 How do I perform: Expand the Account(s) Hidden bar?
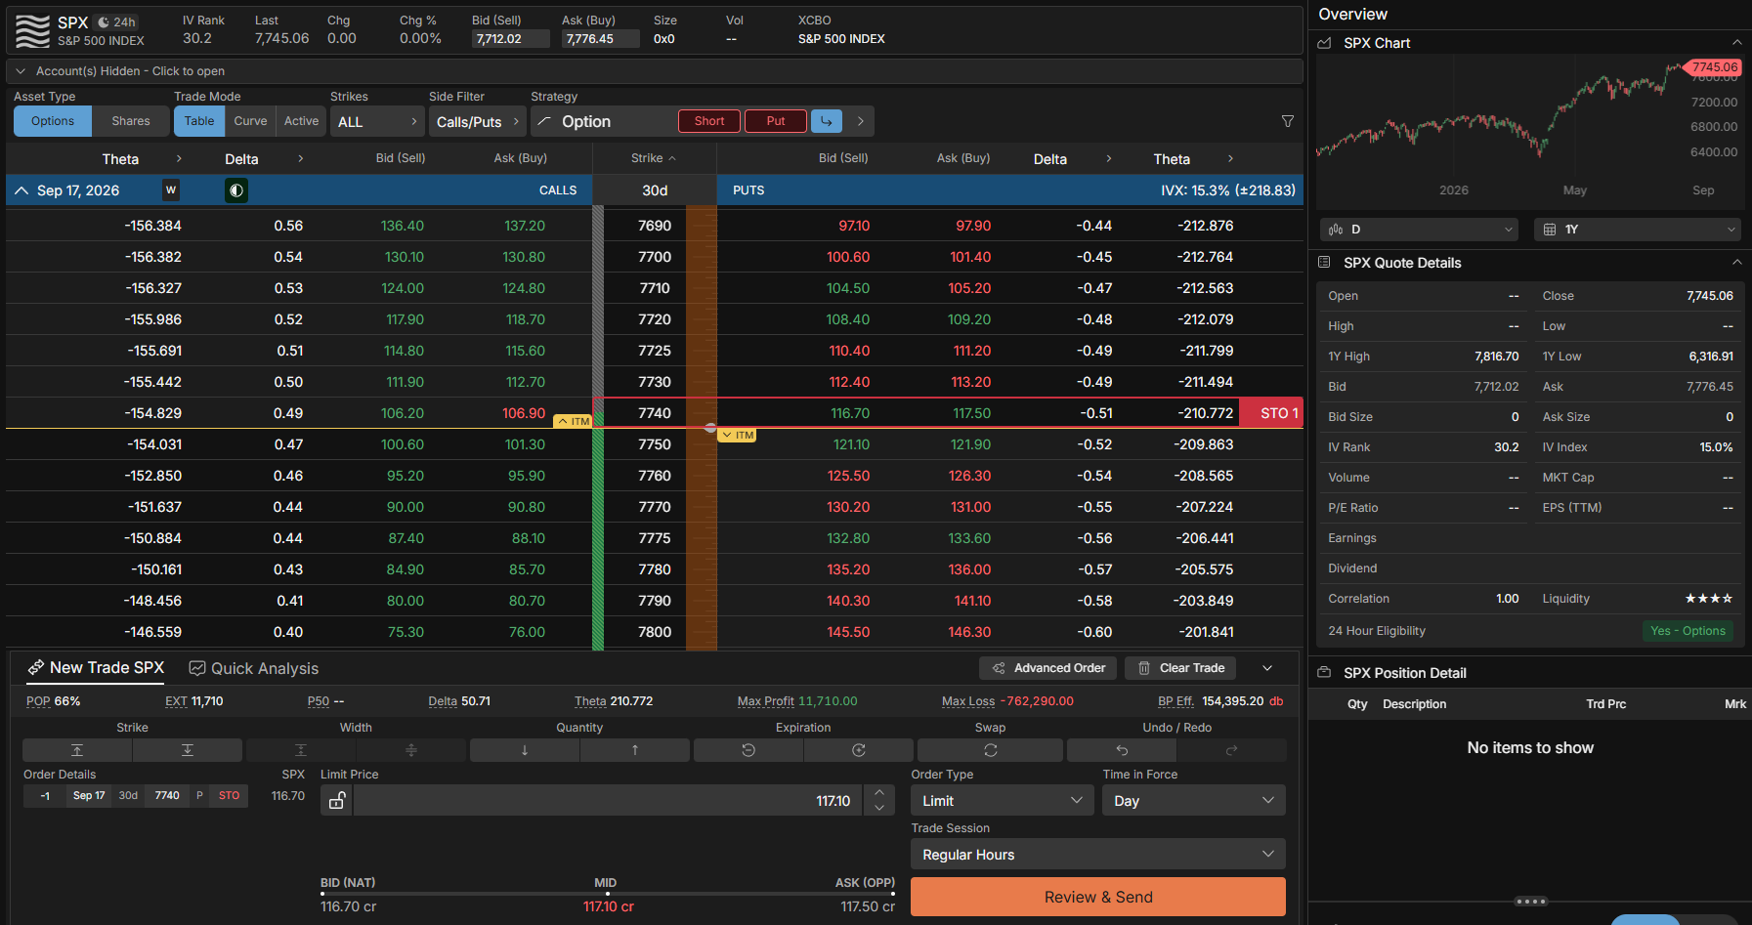click(655, 71)
